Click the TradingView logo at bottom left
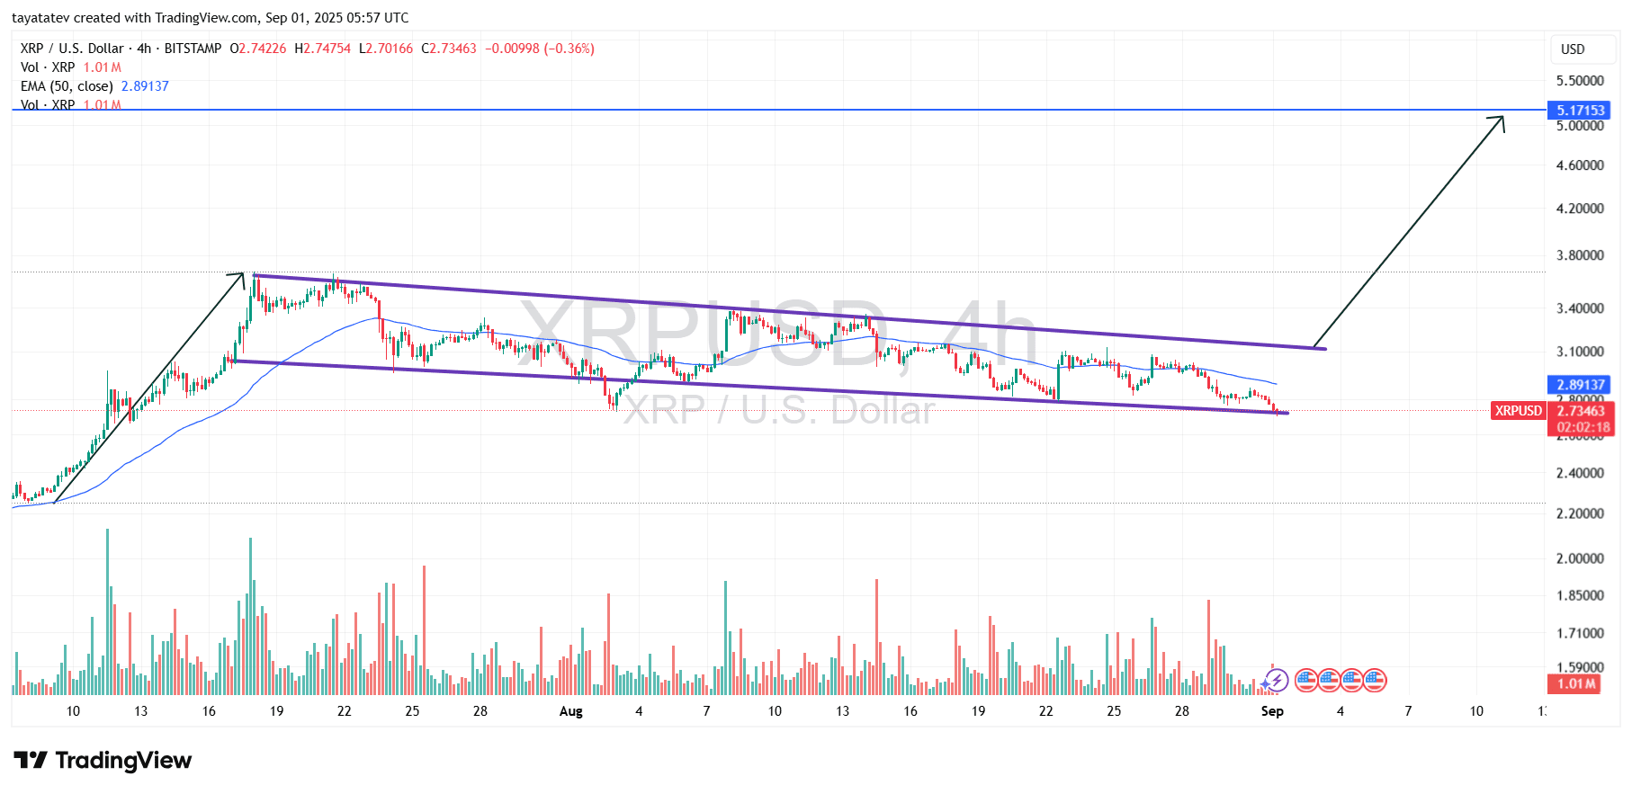 103,761
